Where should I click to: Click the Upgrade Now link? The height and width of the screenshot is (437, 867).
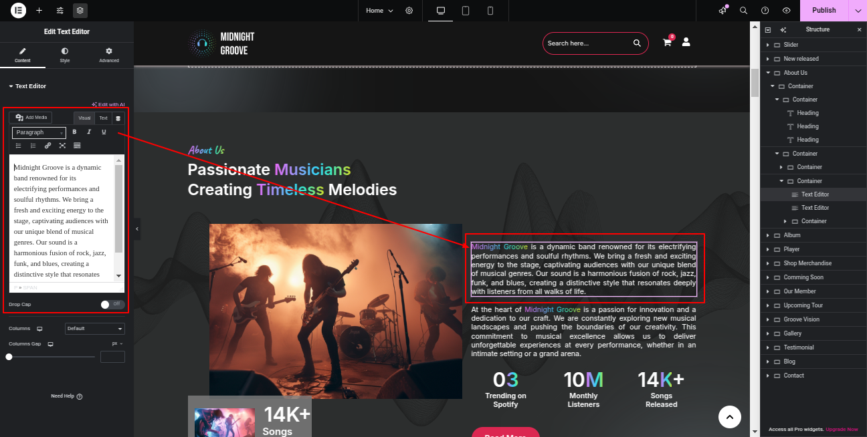click(x=842, y=430)
